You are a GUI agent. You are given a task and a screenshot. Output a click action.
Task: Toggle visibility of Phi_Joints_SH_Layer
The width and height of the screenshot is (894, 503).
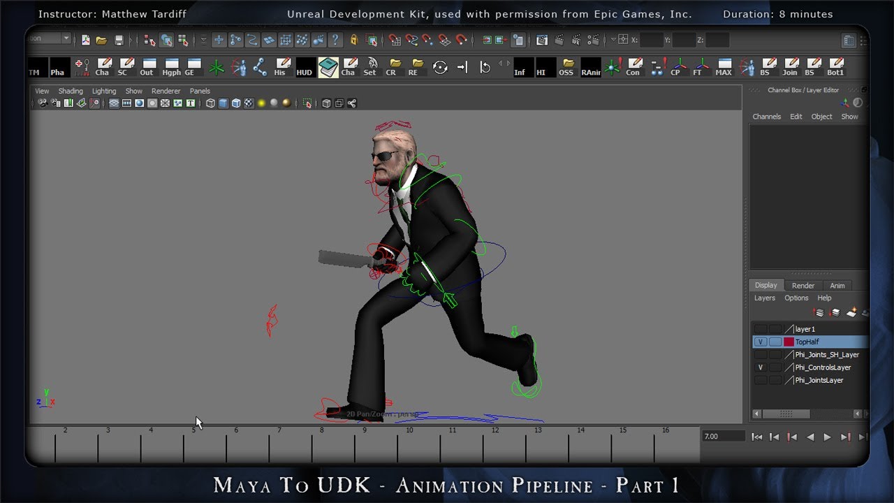tap(761, 355)
